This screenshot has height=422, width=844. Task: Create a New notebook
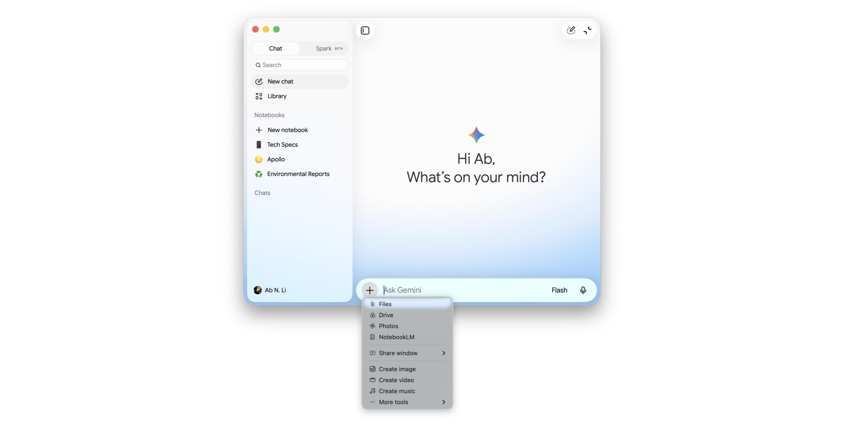pyautogui.click(x=300, y=130)
